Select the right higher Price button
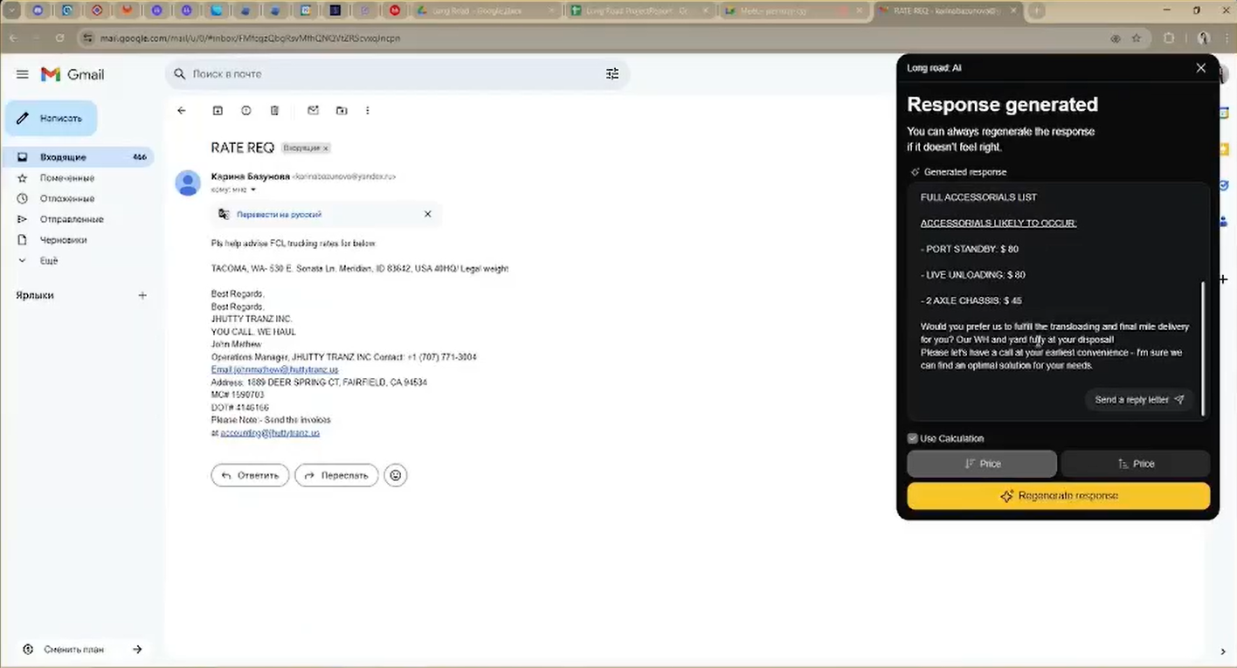Screen dimensions: 1237x668 coord(1135,464)
